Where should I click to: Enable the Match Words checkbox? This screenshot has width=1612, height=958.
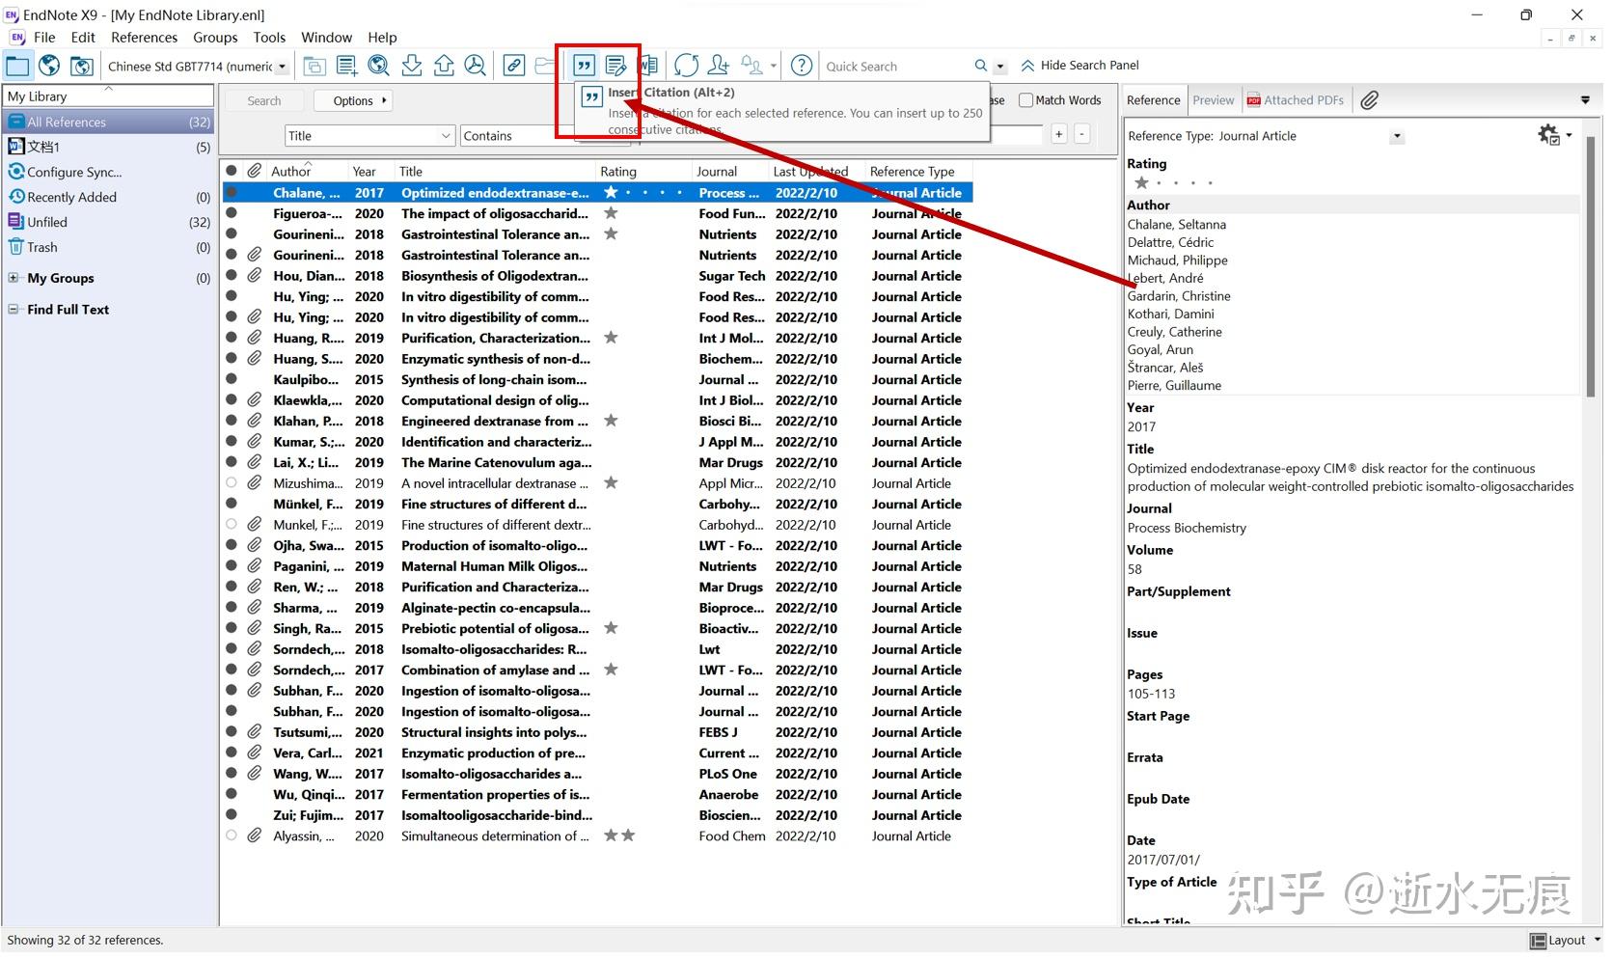1026,100
